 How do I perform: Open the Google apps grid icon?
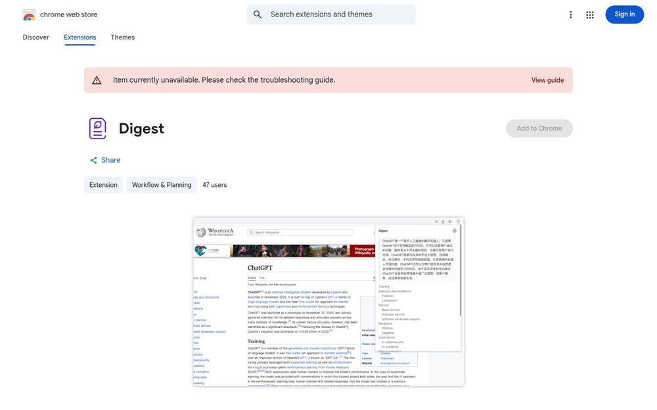click(x=589, y=14)
